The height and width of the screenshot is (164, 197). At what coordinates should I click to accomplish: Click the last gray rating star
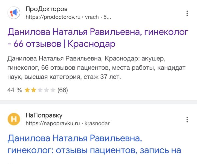point(53,90)
